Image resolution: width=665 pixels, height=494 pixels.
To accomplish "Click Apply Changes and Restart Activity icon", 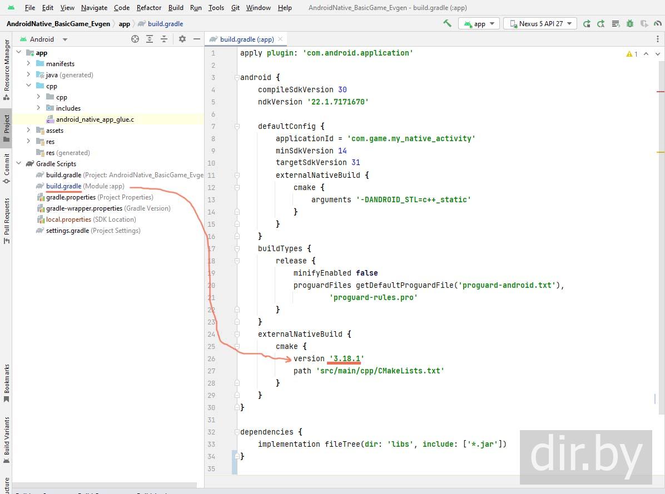I will point(587,23).
